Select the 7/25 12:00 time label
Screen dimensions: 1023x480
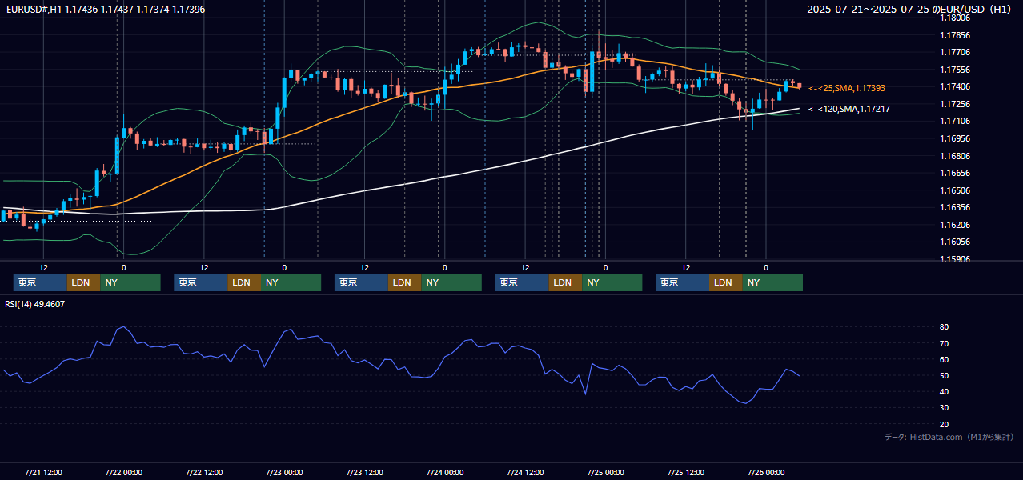pos(685,472)
